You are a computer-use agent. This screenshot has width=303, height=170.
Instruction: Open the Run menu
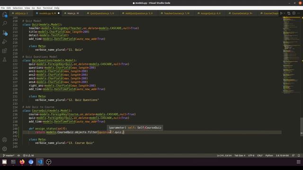click(39, 8)
